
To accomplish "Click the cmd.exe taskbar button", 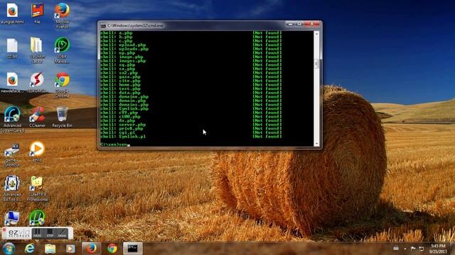I will click(133, 249).
